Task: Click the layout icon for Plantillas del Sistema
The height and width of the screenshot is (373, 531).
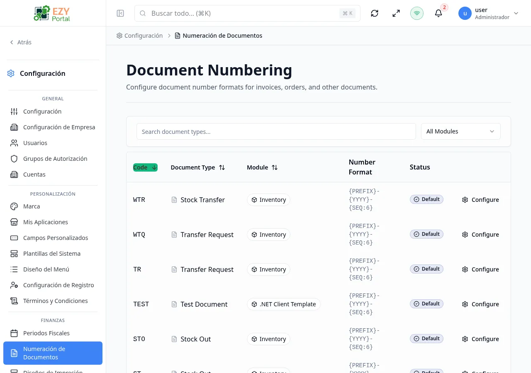Action: tap(14, 254)
